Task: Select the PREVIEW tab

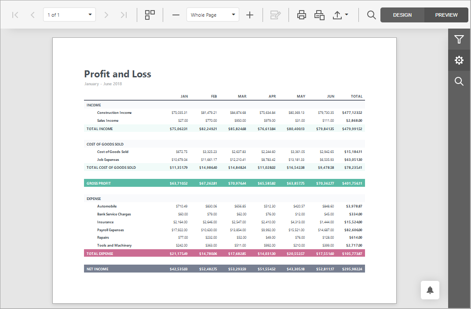Action: point(446,15)
